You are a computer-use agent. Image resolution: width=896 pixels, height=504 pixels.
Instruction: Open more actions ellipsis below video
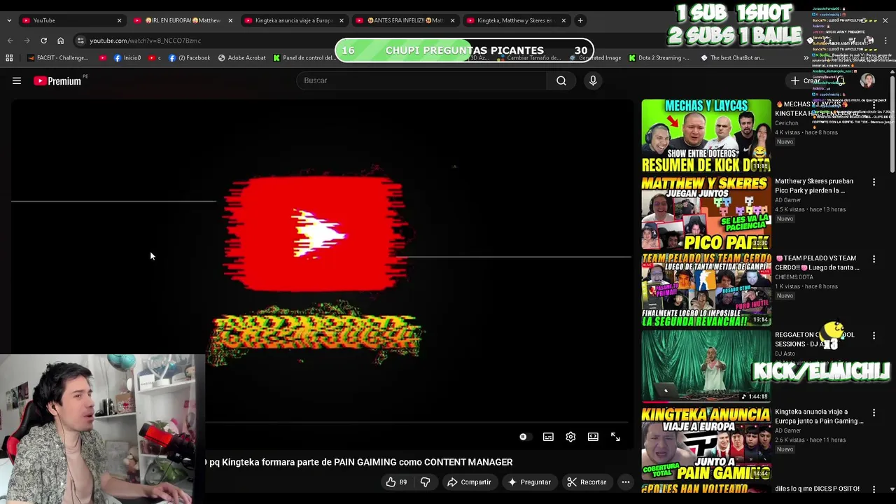(x=626, y=482)
